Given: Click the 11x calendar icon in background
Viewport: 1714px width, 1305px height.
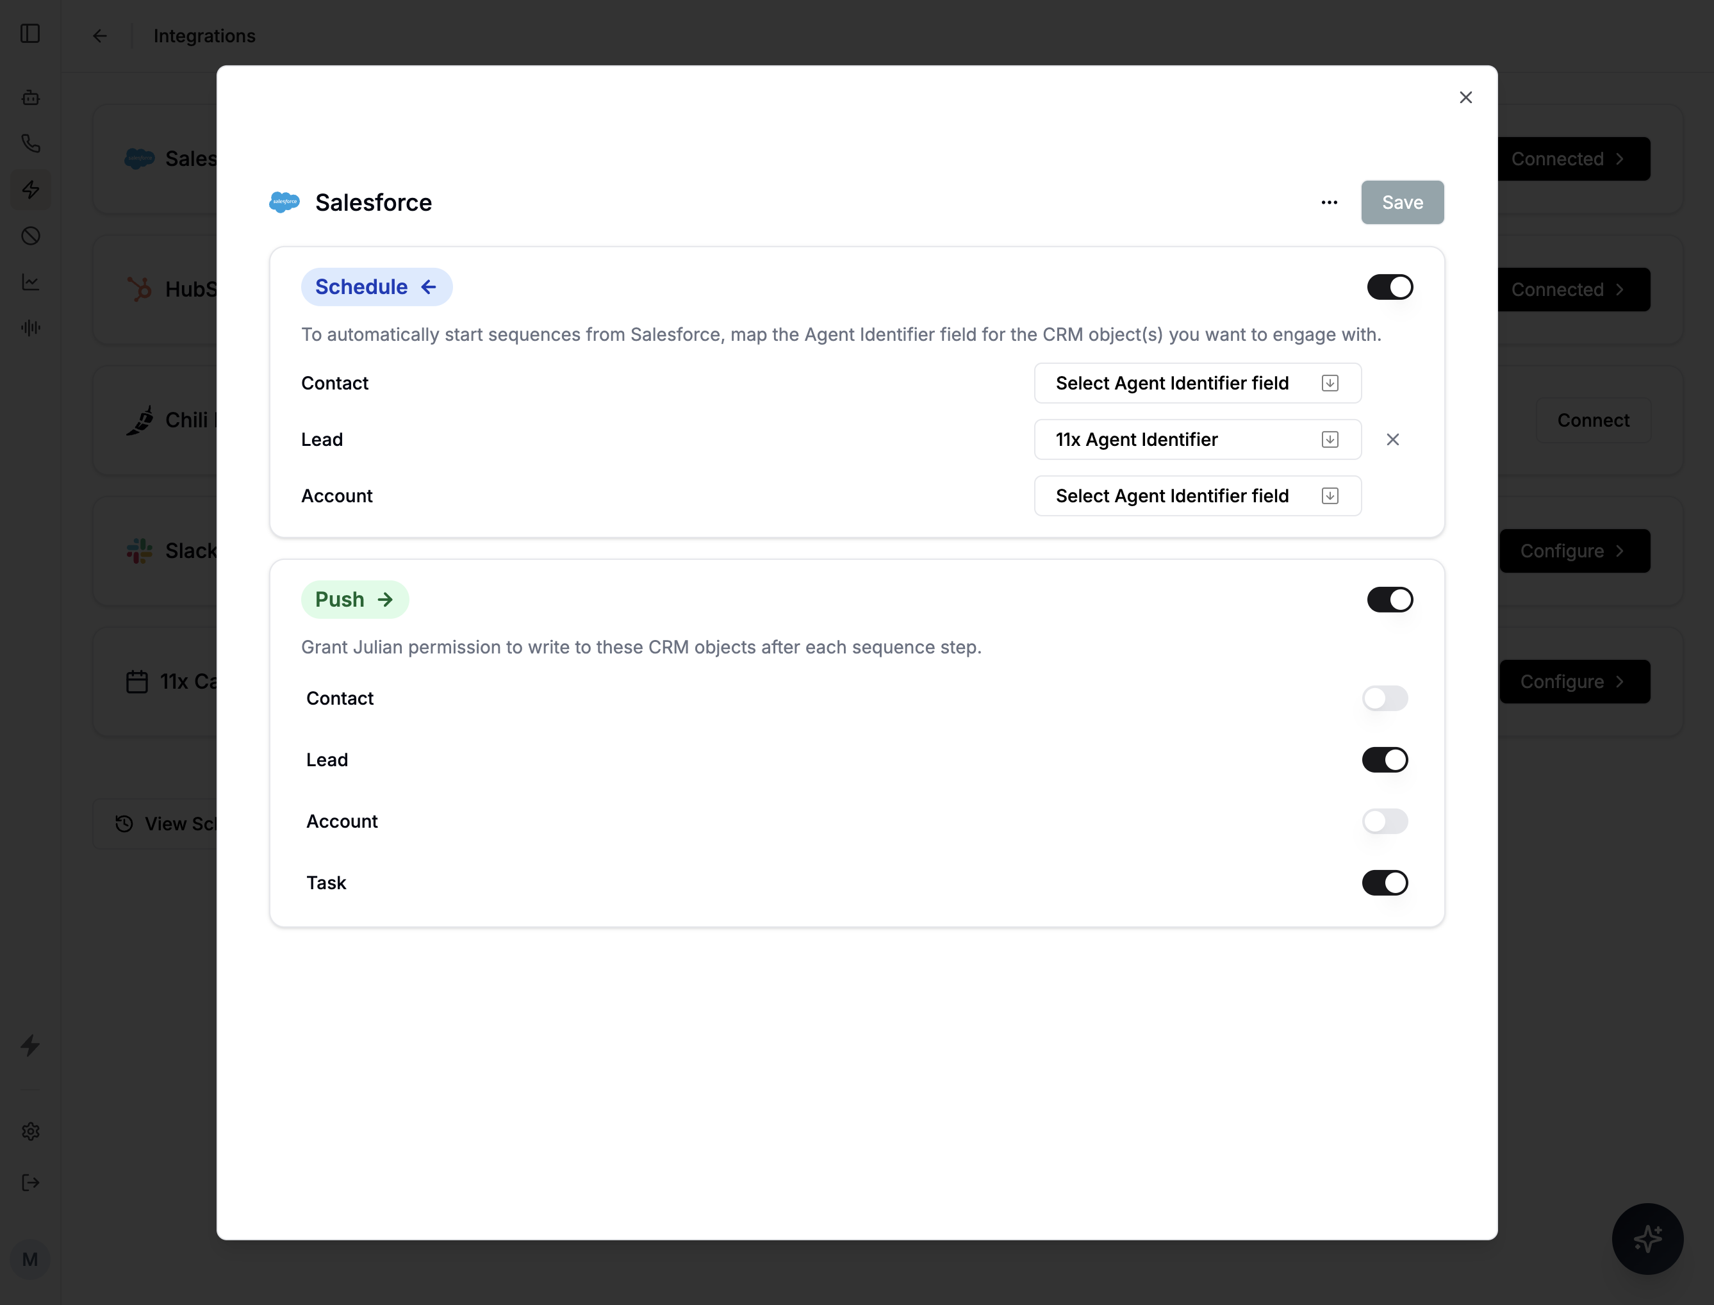Looking at the screenshot, I should click(x=138, y=682).
